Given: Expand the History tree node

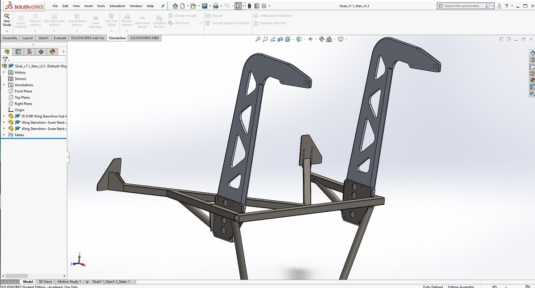Looking at the screenshot, I should click(4, 72).
